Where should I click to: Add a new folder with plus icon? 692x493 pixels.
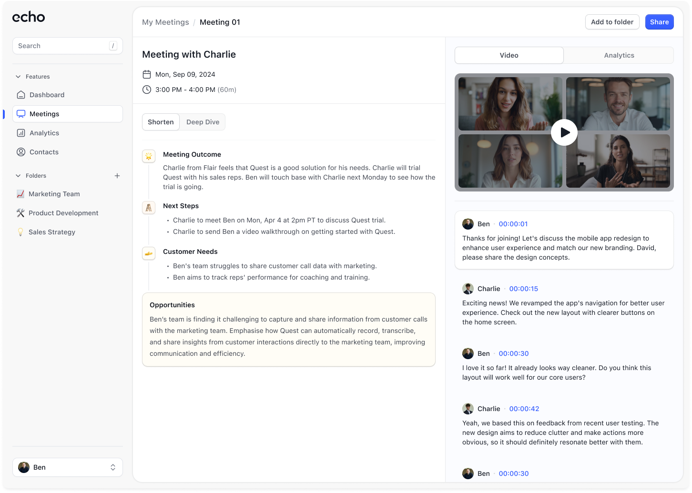[x=117, y=176]
